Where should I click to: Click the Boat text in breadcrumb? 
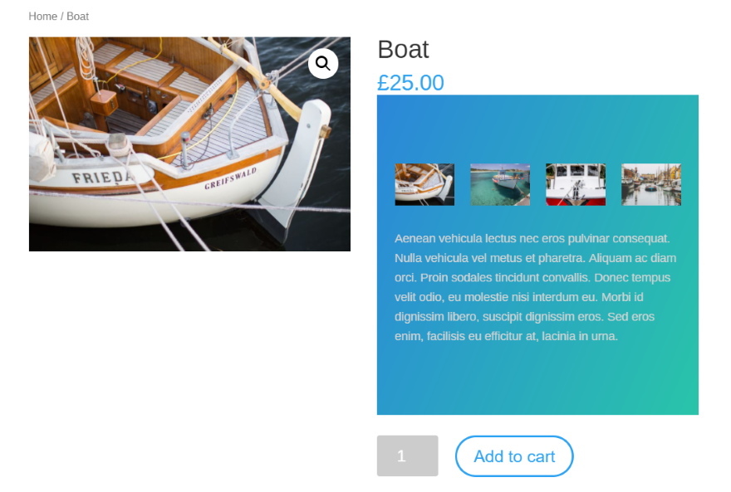78,17
